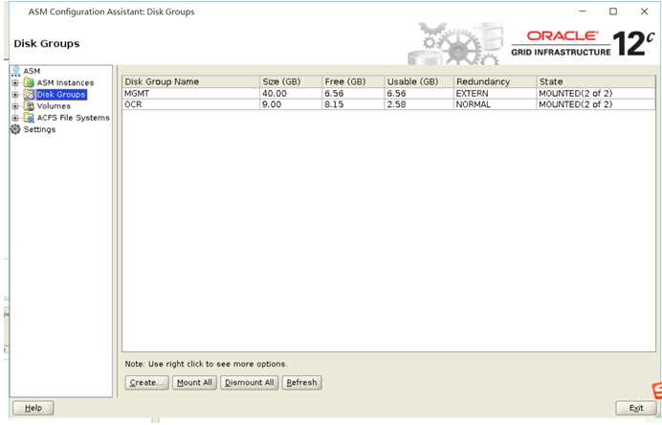Open Settings in the tree

click(39, 129)
